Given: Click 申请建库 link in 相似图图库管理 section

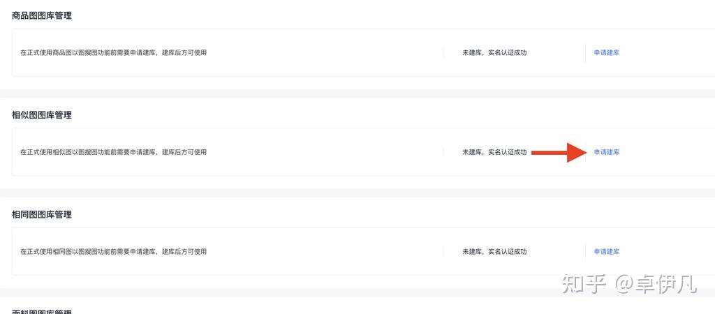Looking at the screenshot, I should pos(606,152).
